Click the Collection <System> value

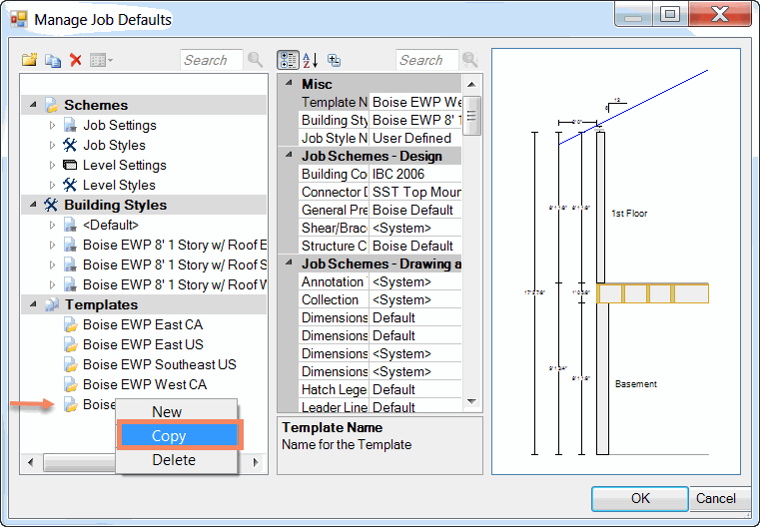click(x=415, y=299)
